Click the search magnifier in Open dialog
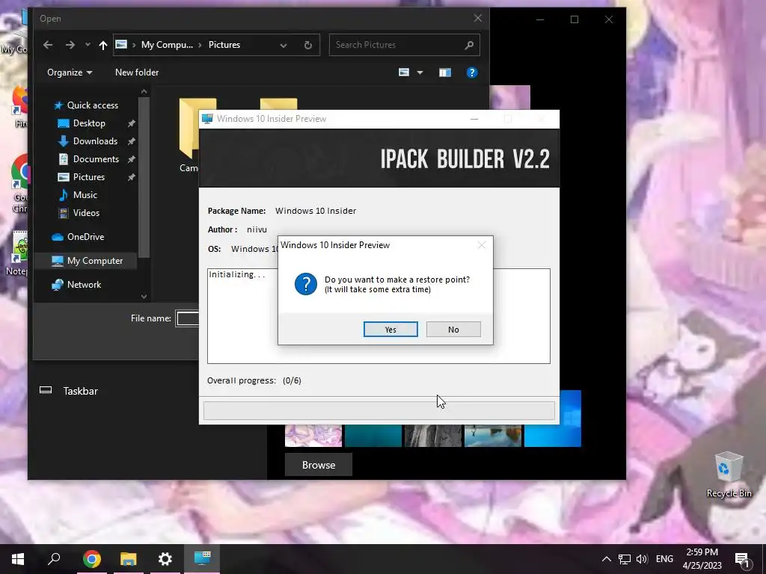Image resolution: width=766 pixels, height=574 pixels. [x=469, y=45]
